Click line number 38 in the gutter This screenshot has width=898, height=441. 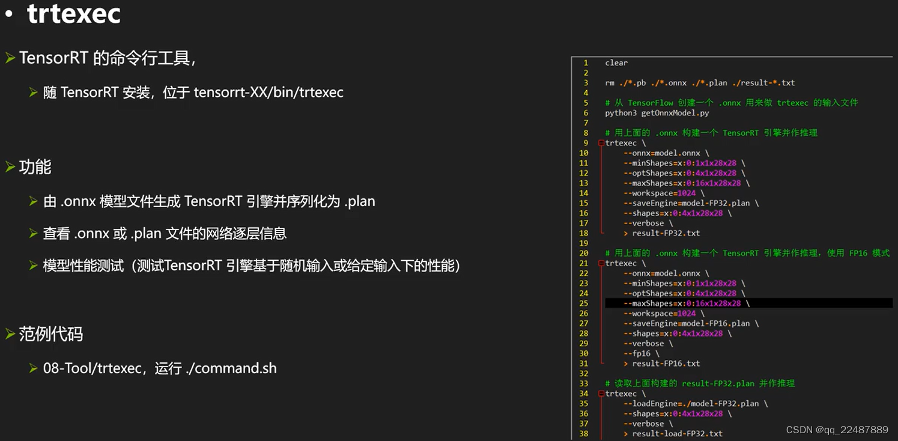[584, 434]
